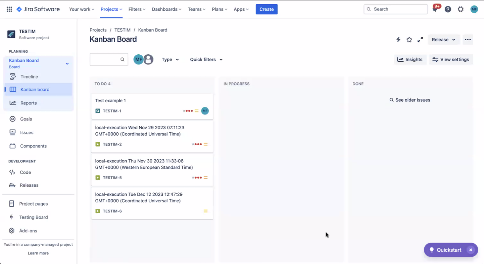
Task: Open the Release dropdown button
Action: (443, 40)
